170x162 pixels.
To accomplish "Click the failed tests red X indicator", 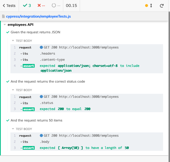I will (39, 5).
